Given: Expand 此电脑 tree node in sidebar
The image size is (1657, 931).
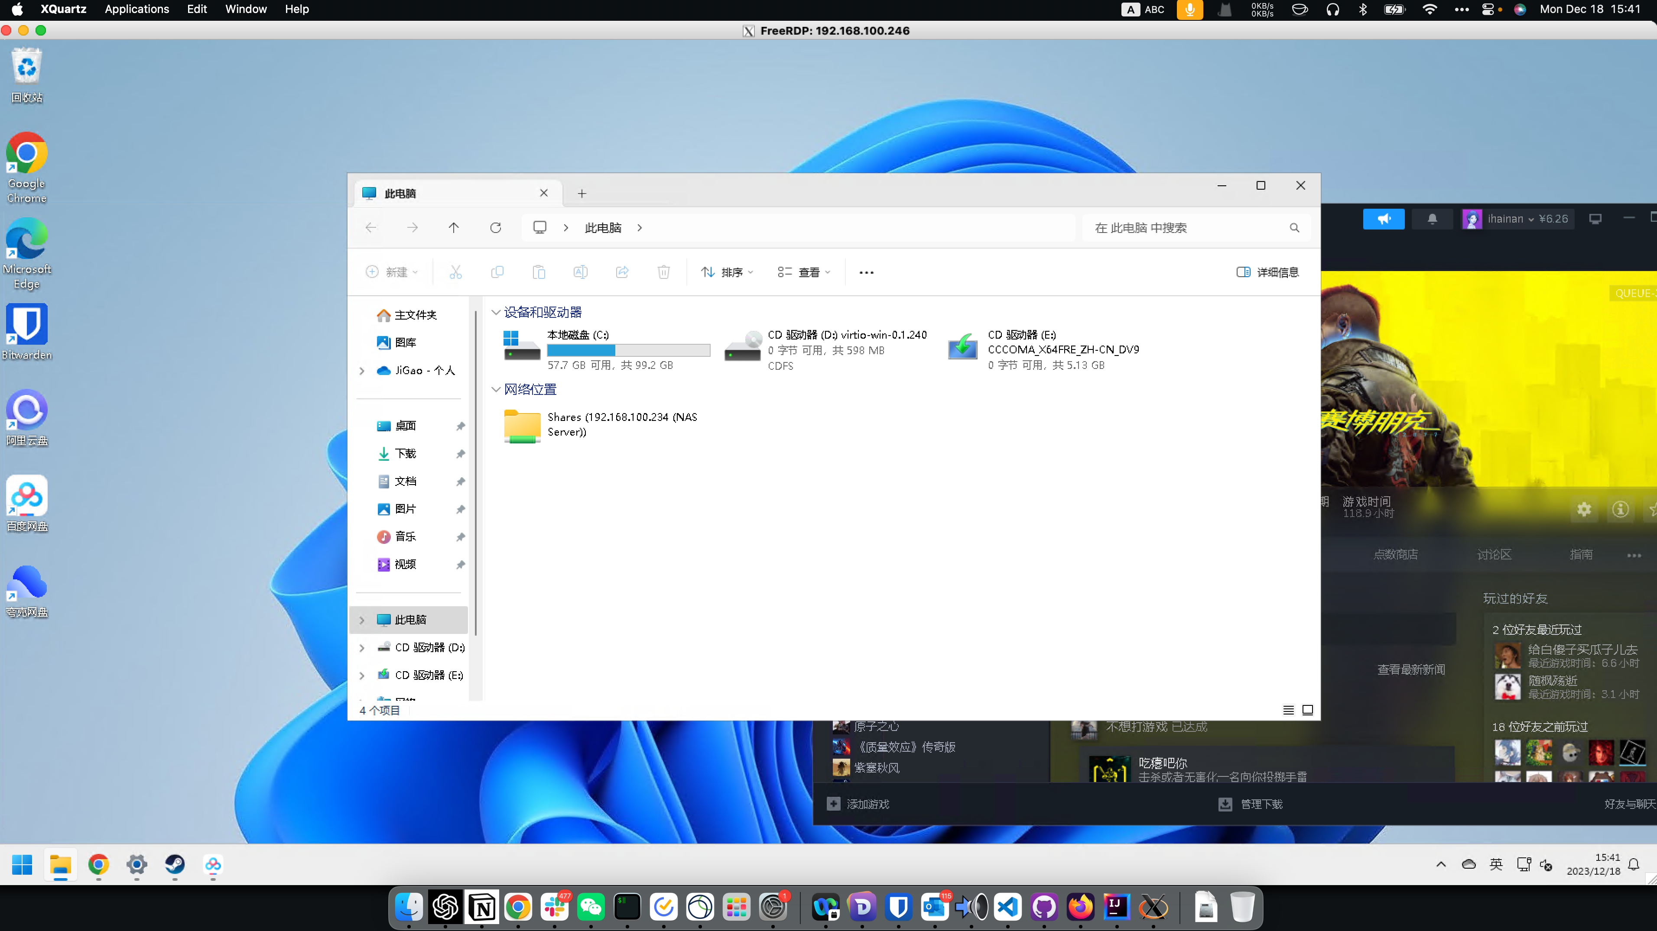Looking at the screenshot, I should (x=361, y=620).
